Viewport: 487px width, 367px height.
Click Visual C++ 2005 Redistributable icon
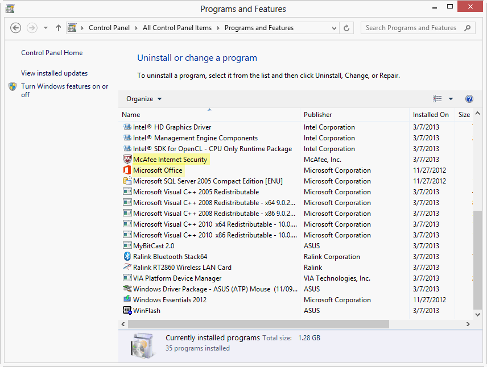[127, 191]
